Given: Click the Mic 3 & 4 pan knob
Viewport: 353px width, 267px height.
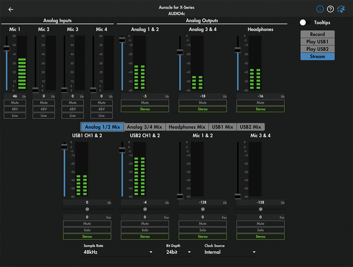Looking at the screenshot, I should pyautogui.click(x=261, y=209).
